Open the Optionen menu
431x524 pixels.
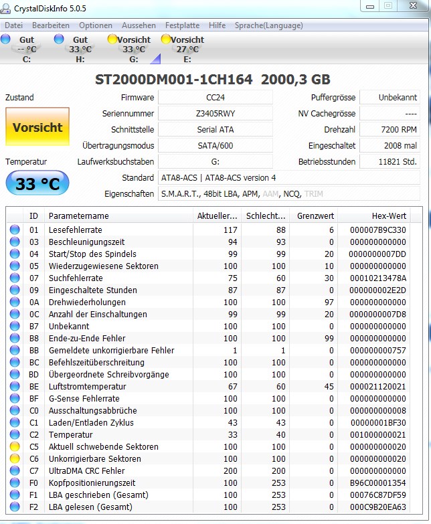pyautogui.click(x=96, y=25)
